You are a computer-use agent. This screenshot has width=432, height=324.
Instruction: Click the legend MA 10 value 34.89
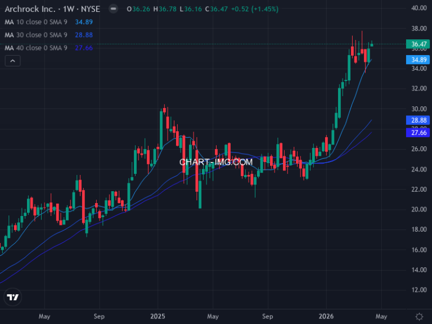tap(84, 22)
